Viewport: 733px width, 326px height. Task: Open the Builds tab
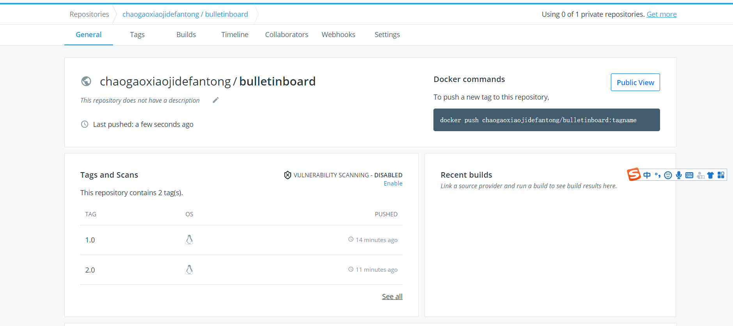tap(186, 34)
